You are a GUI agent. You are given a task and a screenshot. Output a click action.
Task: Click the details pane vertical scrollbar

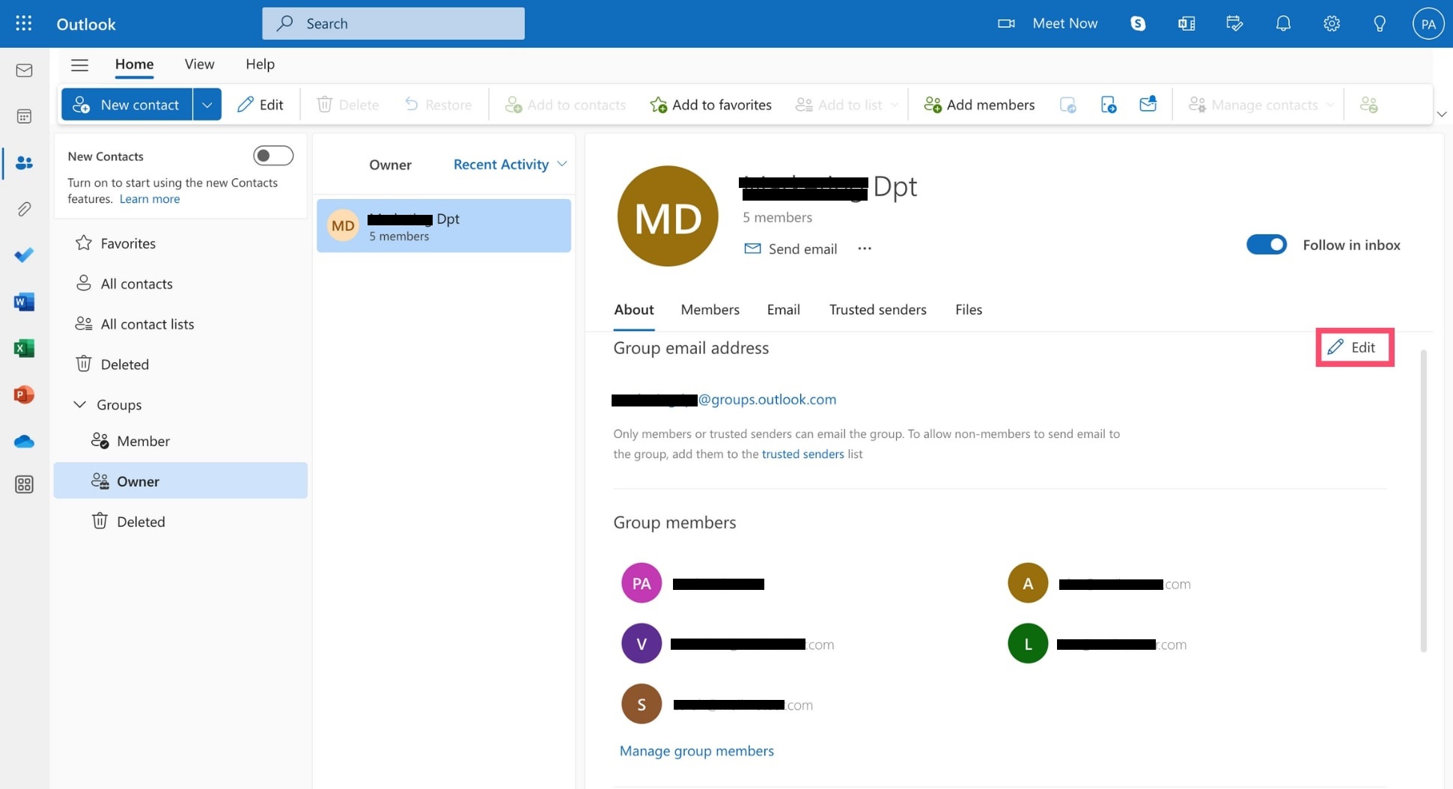click(x=1423, y=500)
